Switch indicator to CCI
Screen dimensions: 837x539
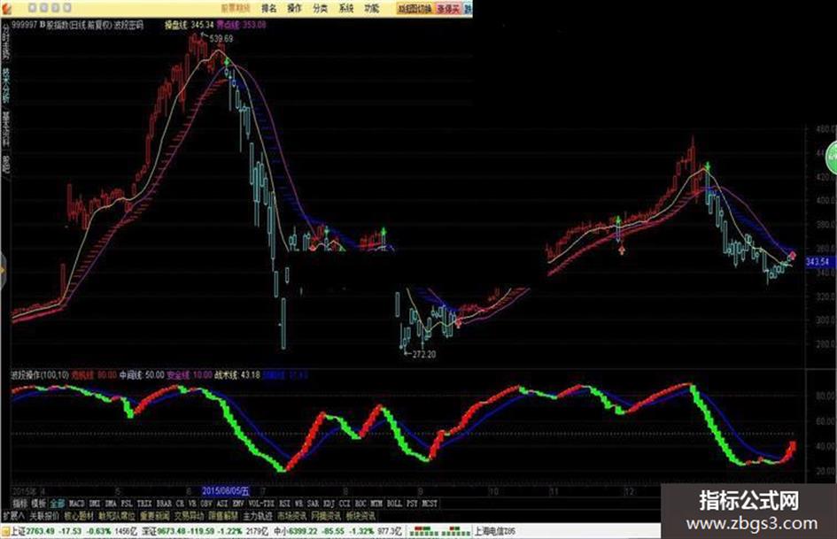(345, 504)
